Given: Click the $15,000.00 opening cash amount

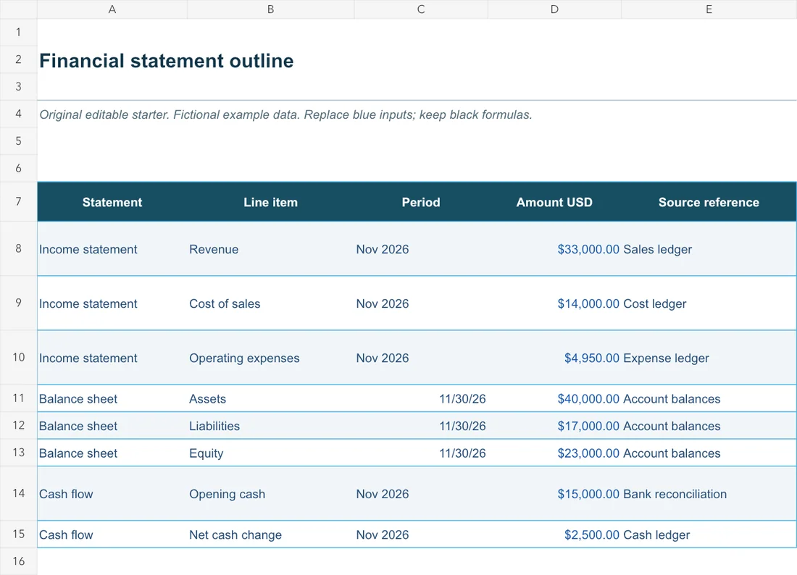Looking at the screenshot, I should click(x=588, y=494).
